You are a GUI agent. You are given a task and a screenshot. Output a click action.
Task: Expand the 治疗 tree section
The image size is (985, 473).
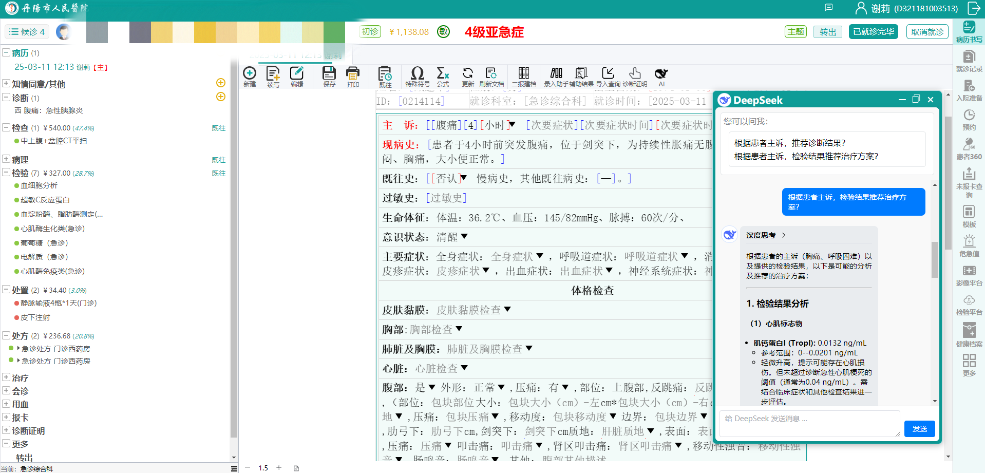point(6,377)
